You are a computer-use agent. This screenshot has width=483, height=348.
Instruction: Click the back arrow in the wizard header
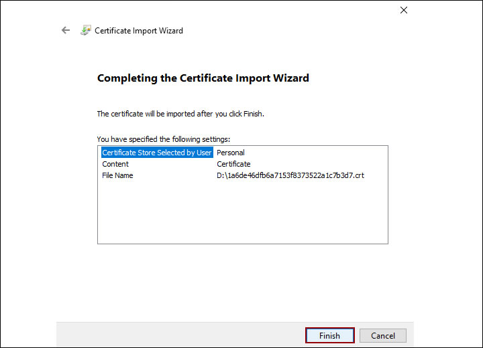pos(66,30)
